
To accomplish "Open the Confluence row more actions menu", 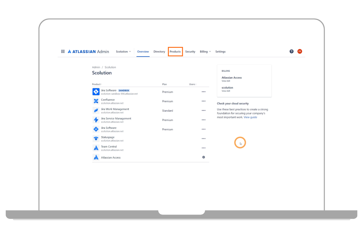I will point(204,101).
